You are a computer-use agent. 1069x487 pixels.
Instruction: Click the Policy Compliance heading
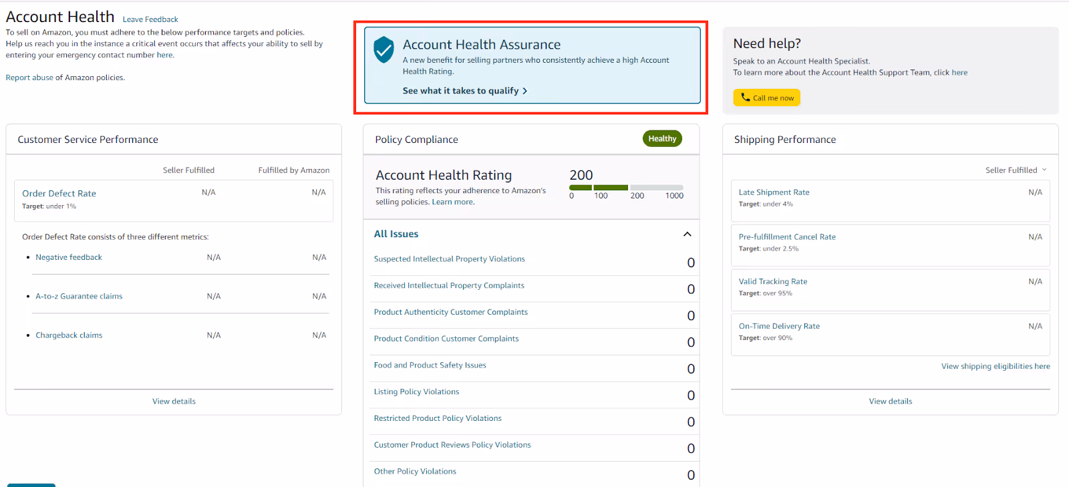click(416, 140)
